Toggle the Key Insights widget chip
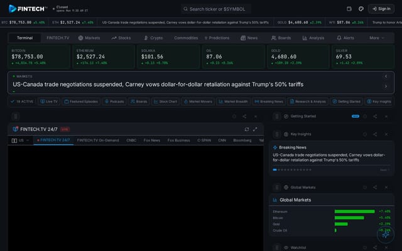Viewport: 402px width, 251px height. point(379,102)
